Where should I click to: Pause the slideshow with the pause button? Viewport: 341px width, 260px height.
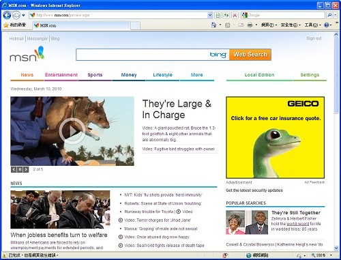[x=20, y=169]
